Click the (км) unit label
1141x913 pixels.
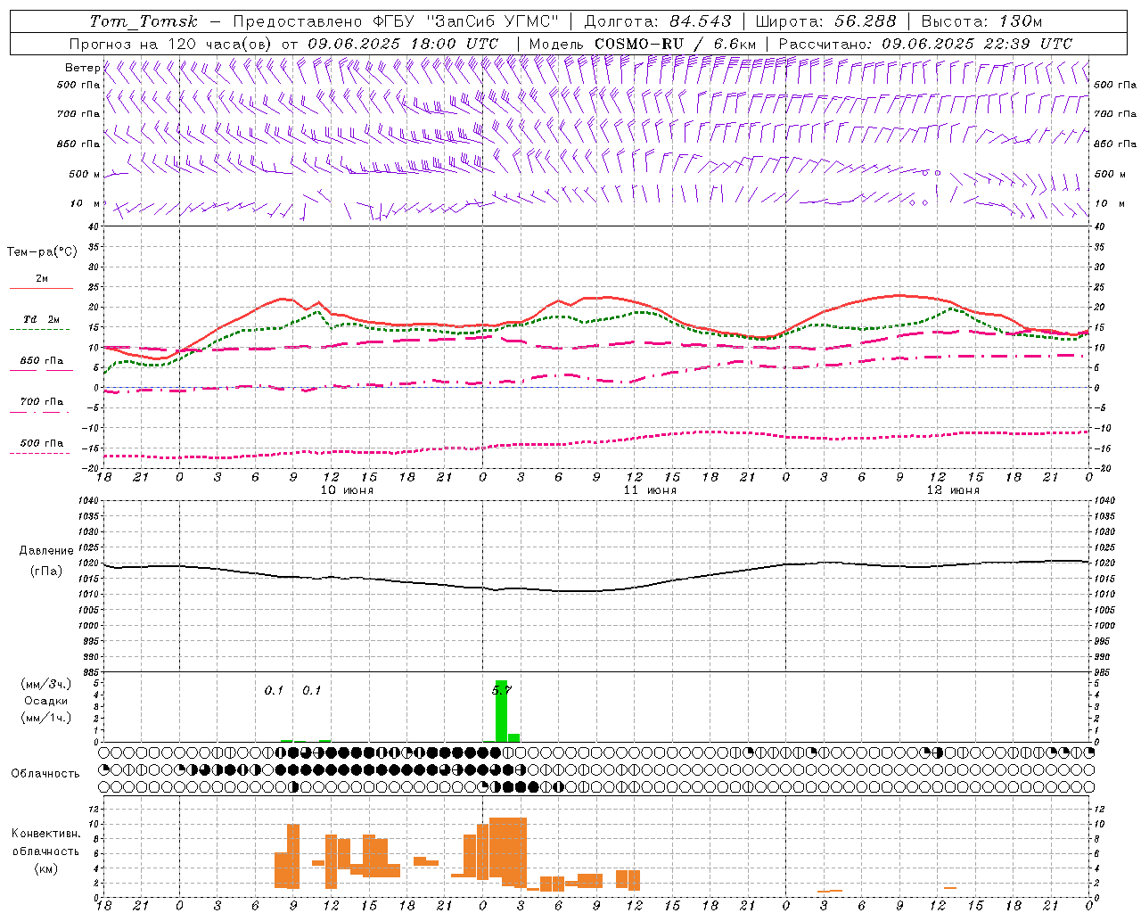pos(45,868)
